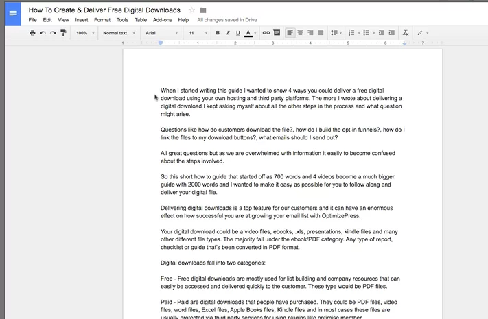Click the line 'Digital downloads fall into two categories:'
The image size is (488, 319).
point(213,263)
